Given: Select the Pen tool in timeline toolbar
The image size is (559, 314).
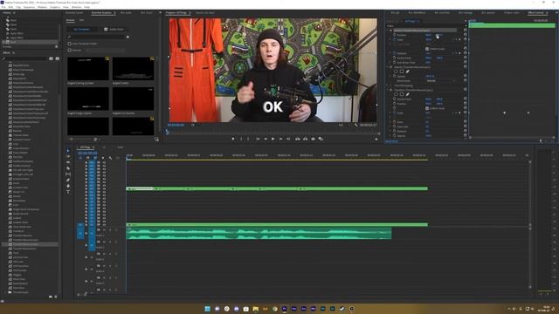Looking at the screenshot, I should pos(68,180).
